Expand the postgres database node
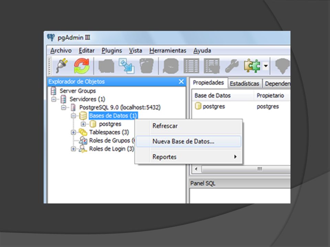Image resolution: width=330 pixels, height=247 pixels. click(83, 124)
